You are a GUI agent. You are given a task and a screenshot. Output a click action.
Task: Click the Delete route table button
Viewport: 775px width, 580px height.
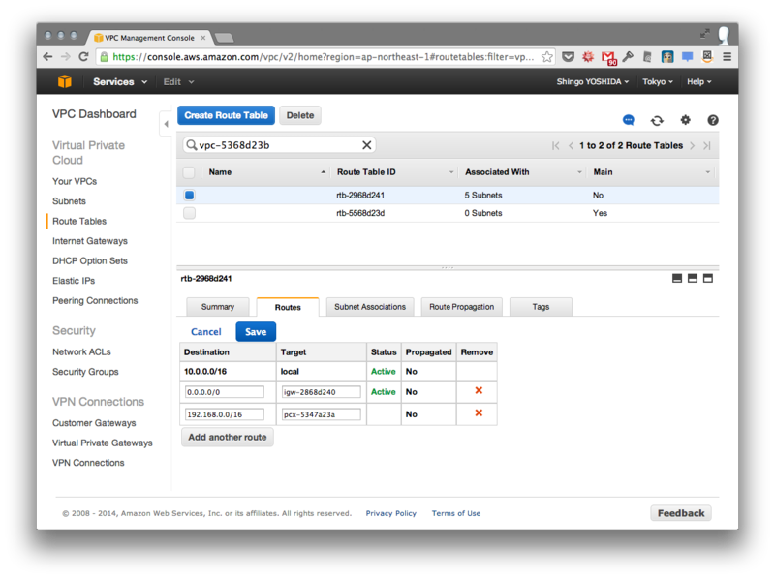coord(300,115)
